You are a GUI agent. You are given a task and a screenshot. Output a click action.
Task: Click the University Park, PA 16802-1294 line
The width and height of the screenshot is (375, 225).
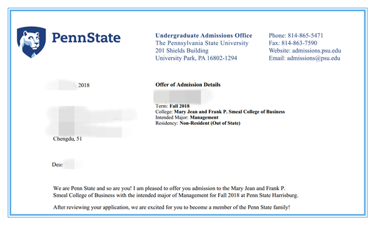(x=196, y=58)
